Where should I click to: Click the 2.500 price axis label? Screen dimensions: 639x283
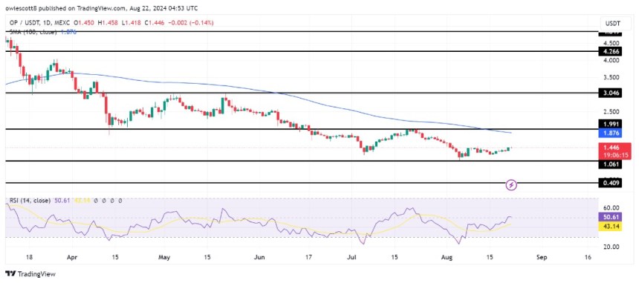612,111
